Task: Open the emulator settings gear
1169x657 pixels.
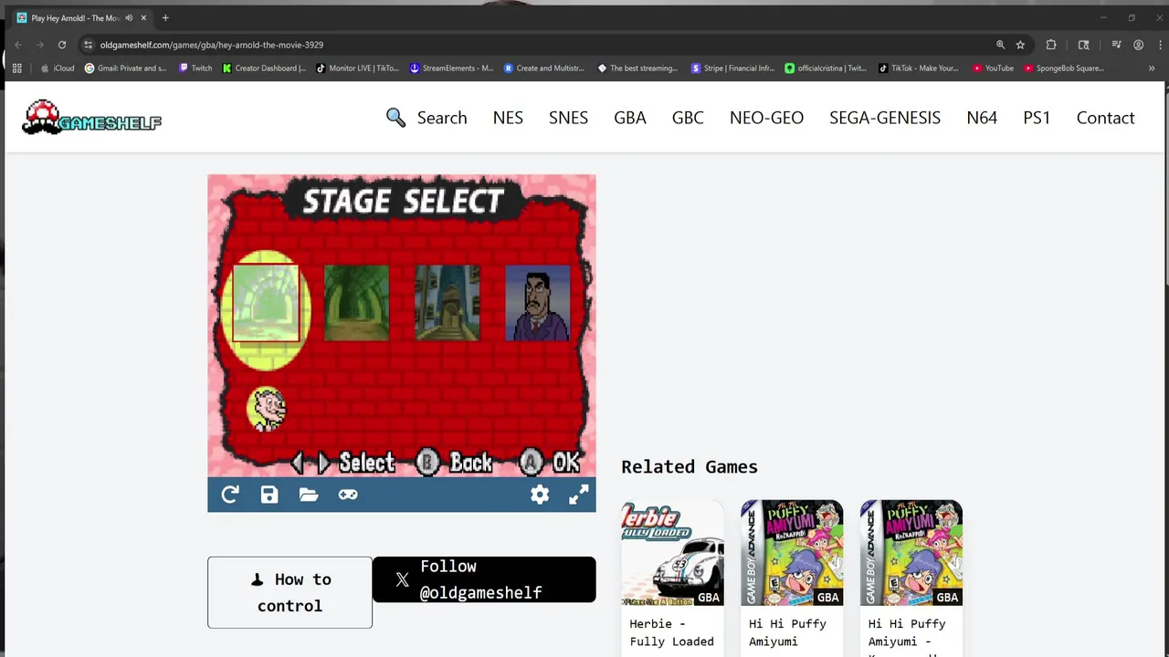Action: tap(540, 495)
